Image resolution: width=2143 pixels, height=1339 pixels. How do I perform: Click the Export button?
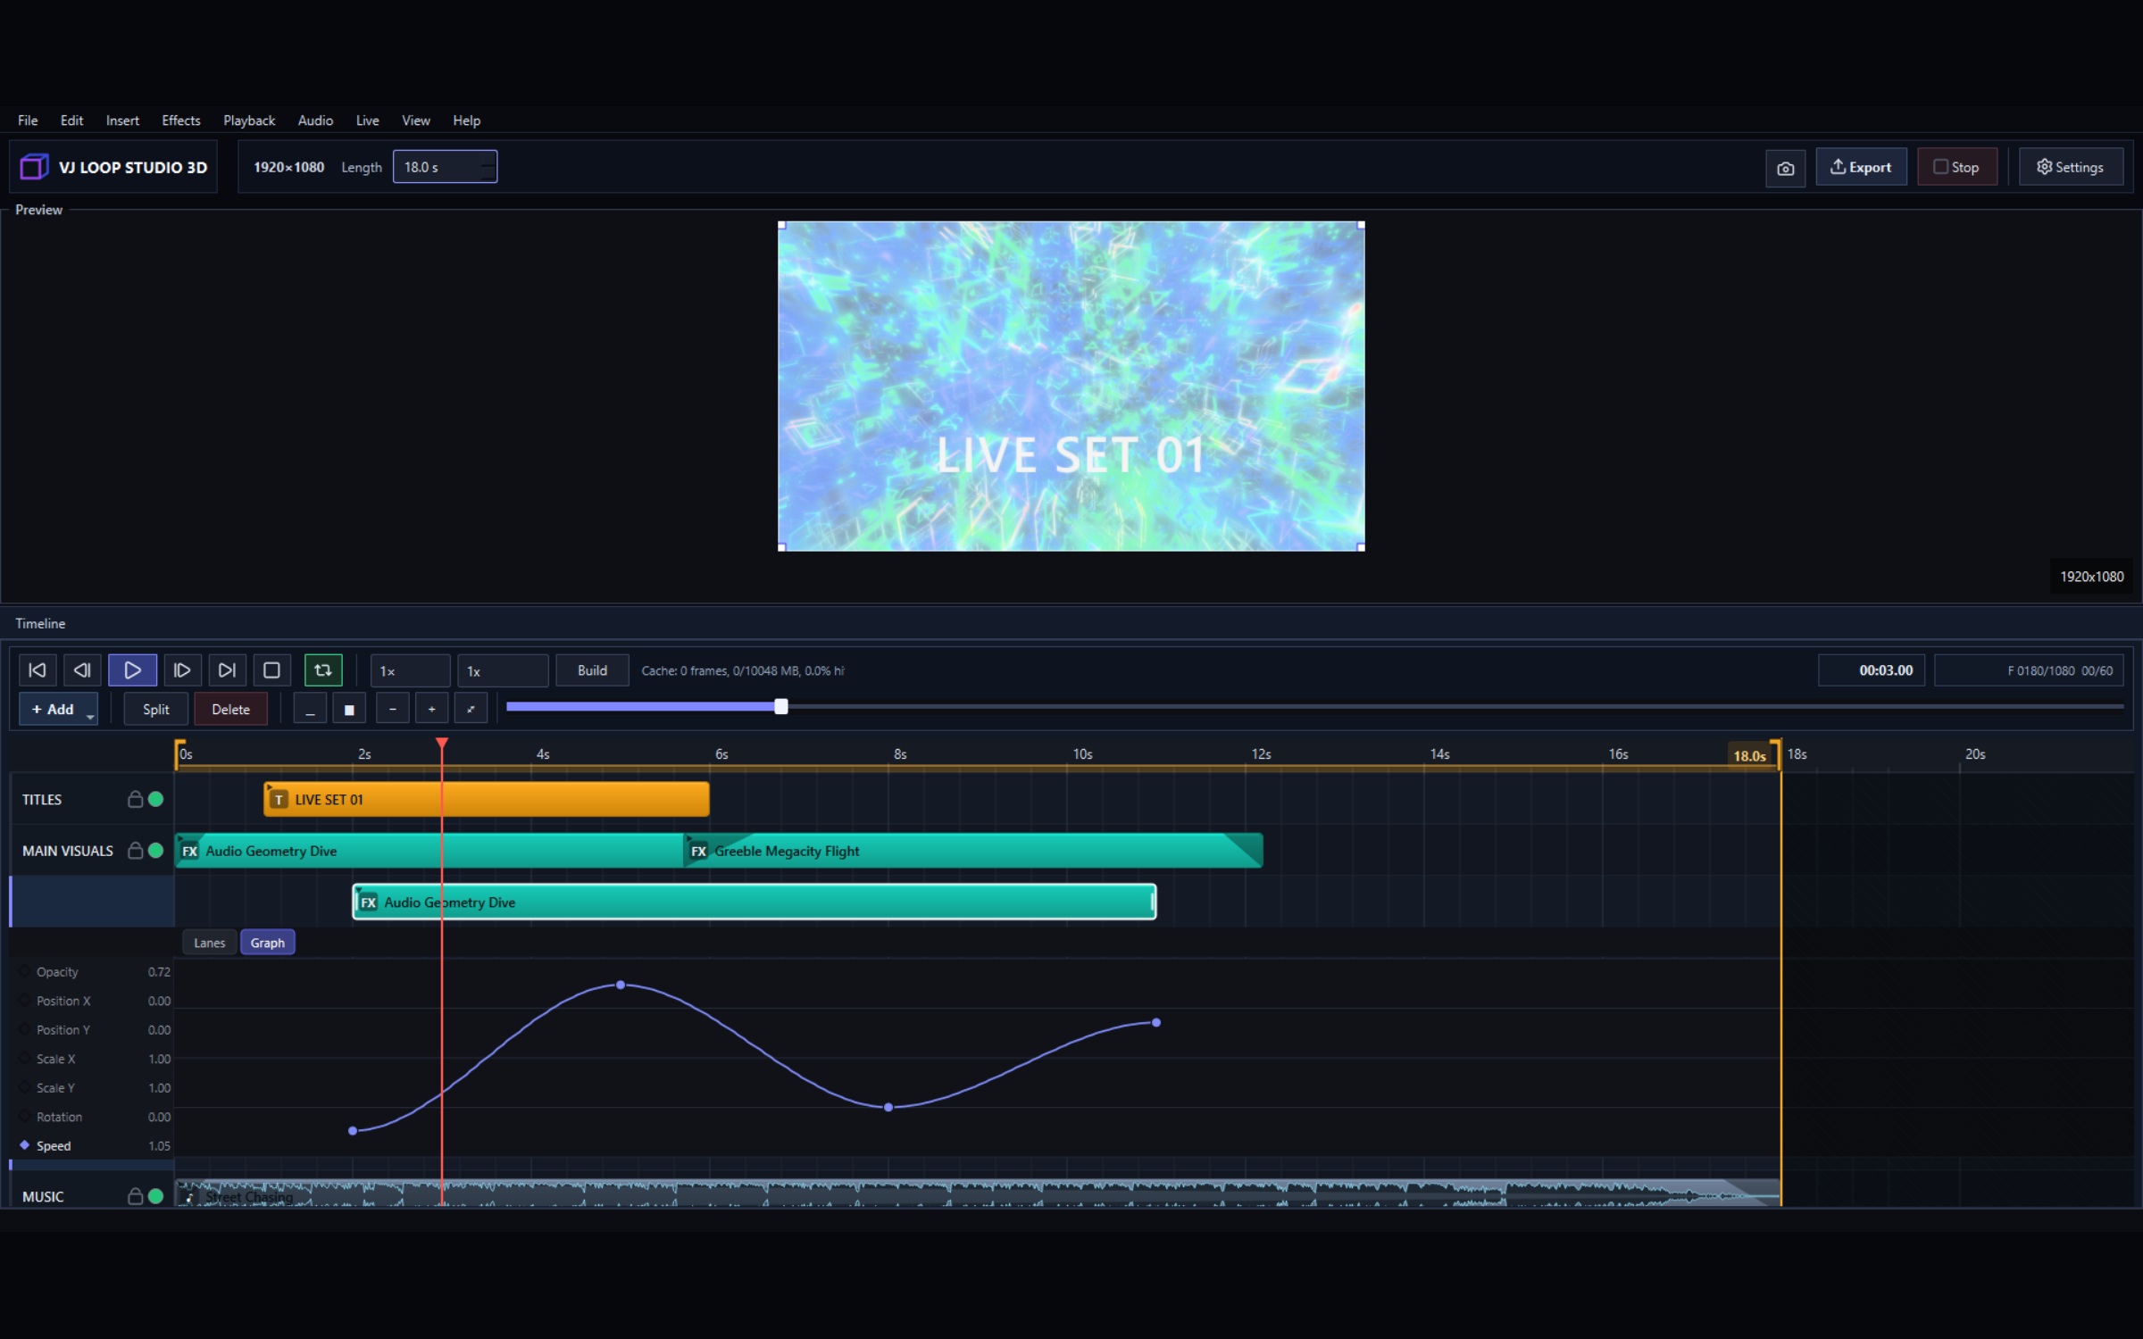click(1861, 167)
